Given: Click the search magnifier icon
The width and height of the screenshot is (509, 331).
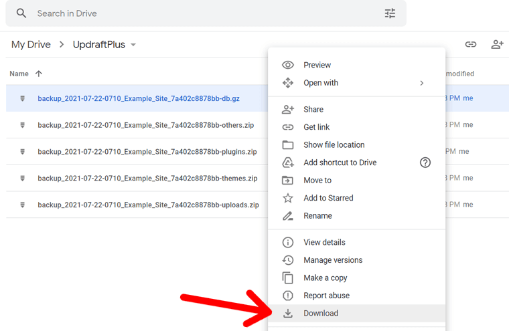Looking at the screenshot, I should [x=21, y=13].
